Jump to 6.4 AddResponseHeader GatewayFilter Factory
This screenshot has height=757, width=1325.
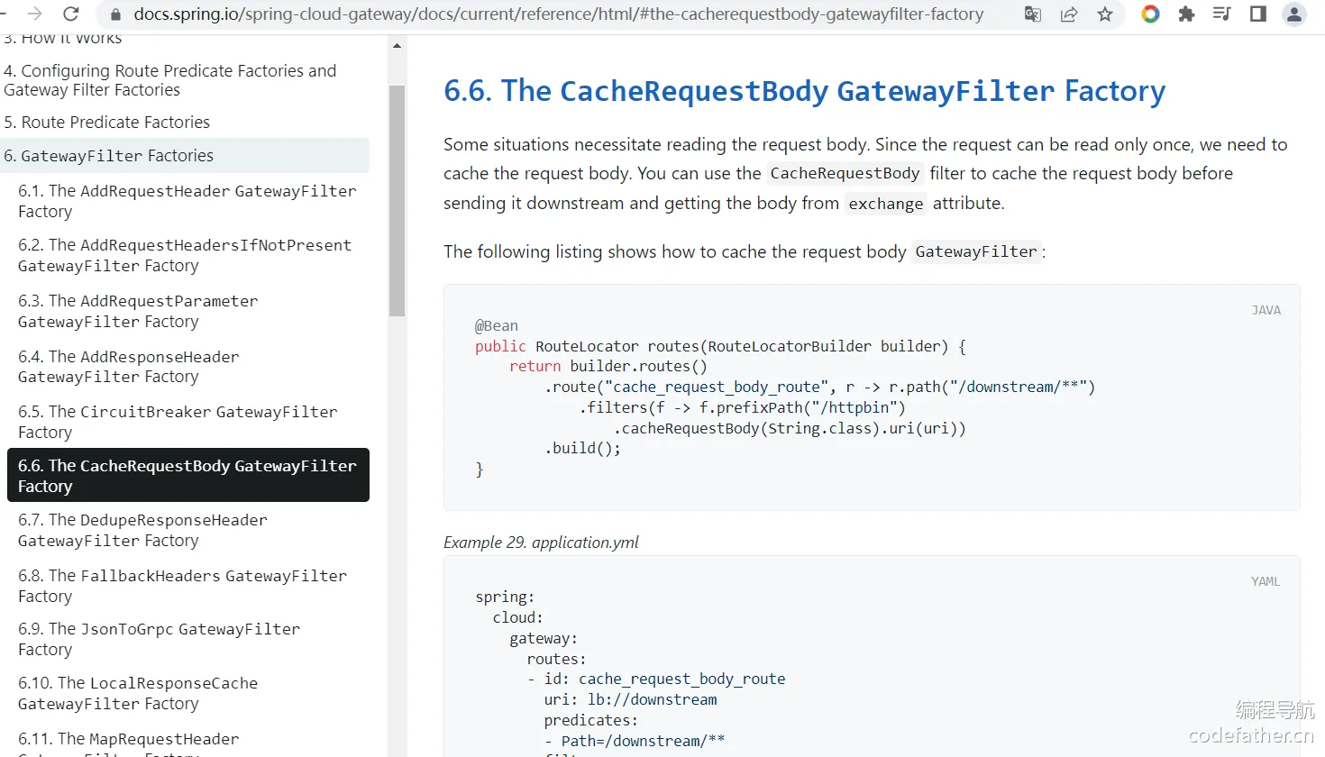click(x=129, y=367)
